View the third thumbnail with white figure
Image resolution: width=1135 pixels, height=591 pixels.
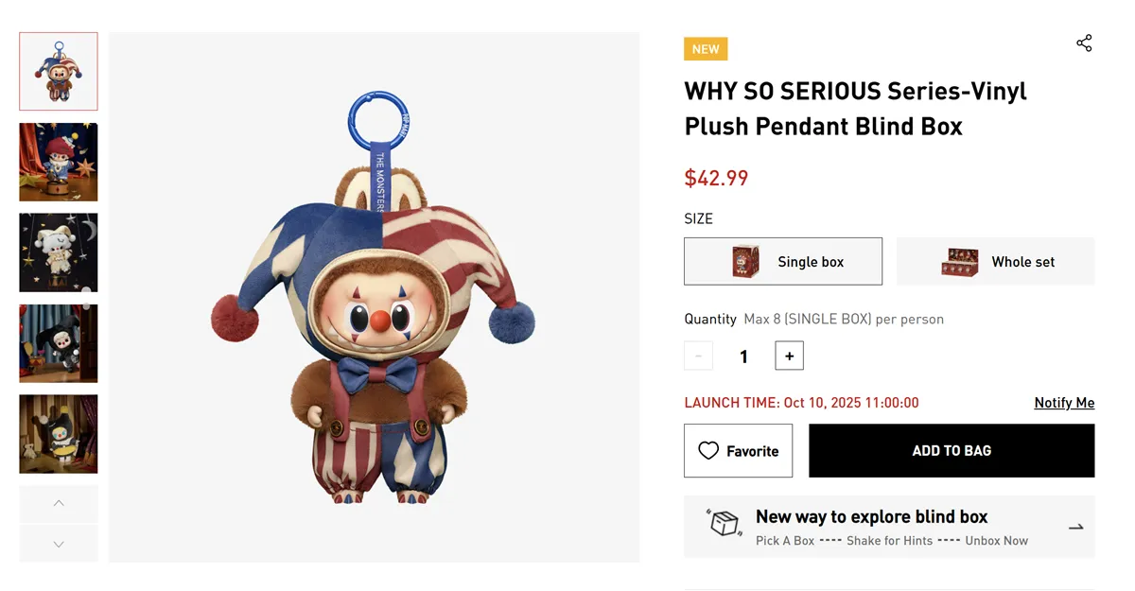pyautogui.click(x=59, y=252)
